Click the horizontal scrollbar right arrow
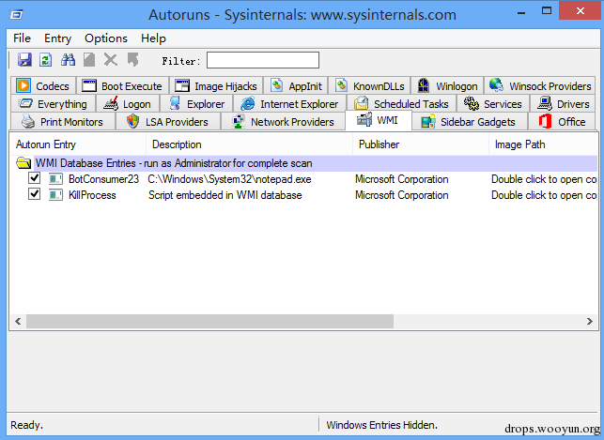Screen dimensions: 604x440 pos(589,321)
